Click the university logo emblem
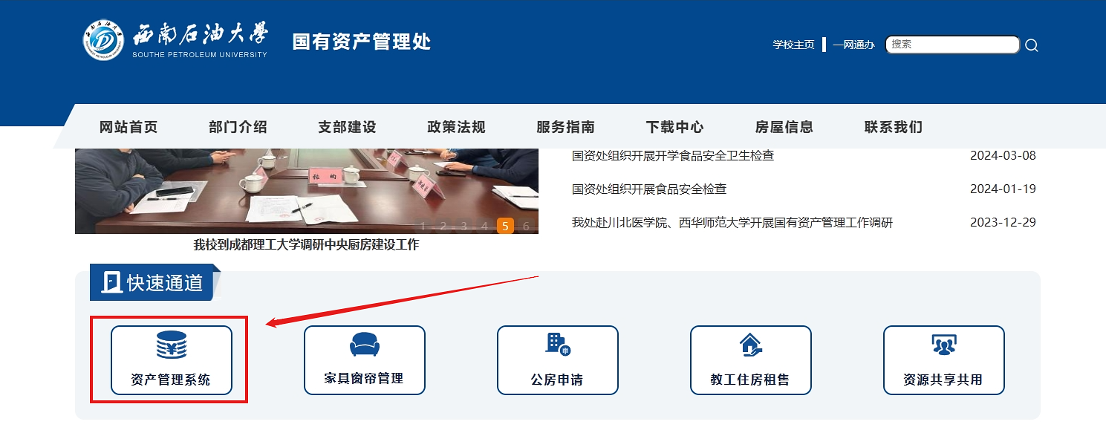Screen dimensions: 1106x436 [x=103, y=39]
